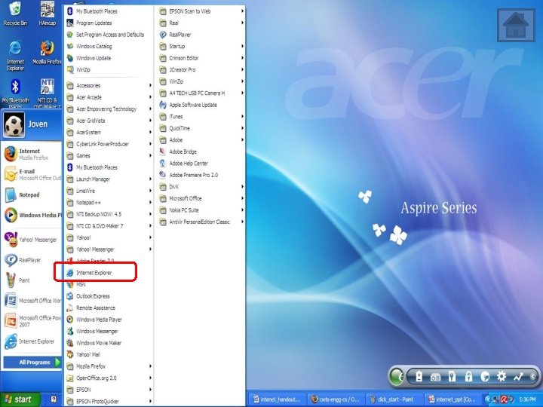Expand the iTunes folder
Screen dimensions: 543x407
click(201, 117)
